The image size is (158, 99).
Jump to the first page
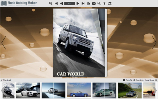pyautogui.click(x=56, y=3)
